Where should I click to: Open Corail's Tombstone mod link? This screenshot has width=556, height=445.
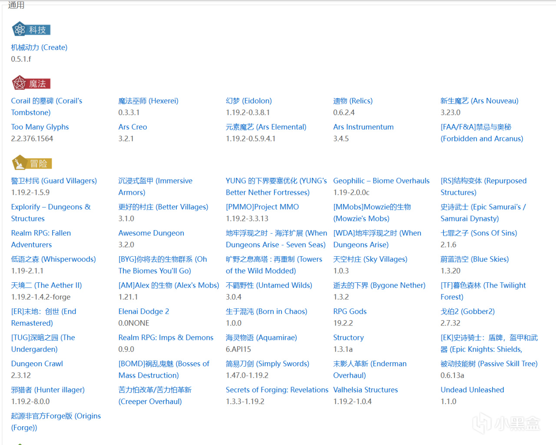46,107
